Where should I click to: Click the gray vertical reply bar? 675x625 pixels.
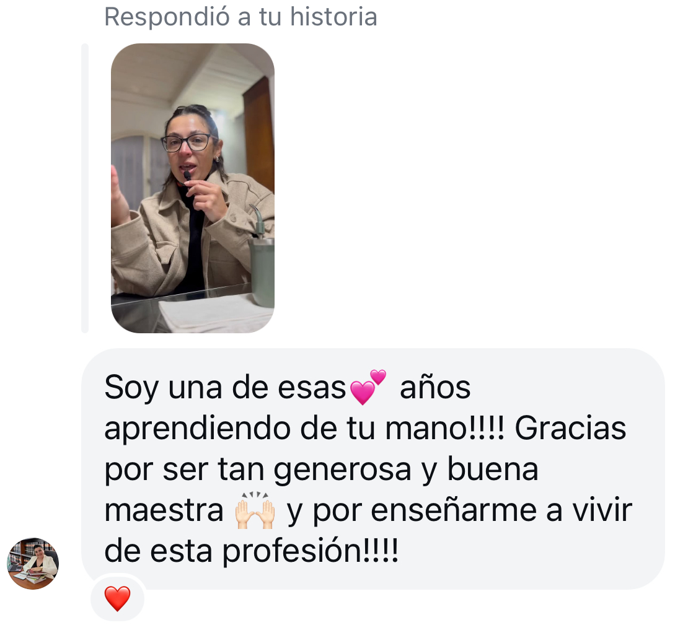coord(85,188)
